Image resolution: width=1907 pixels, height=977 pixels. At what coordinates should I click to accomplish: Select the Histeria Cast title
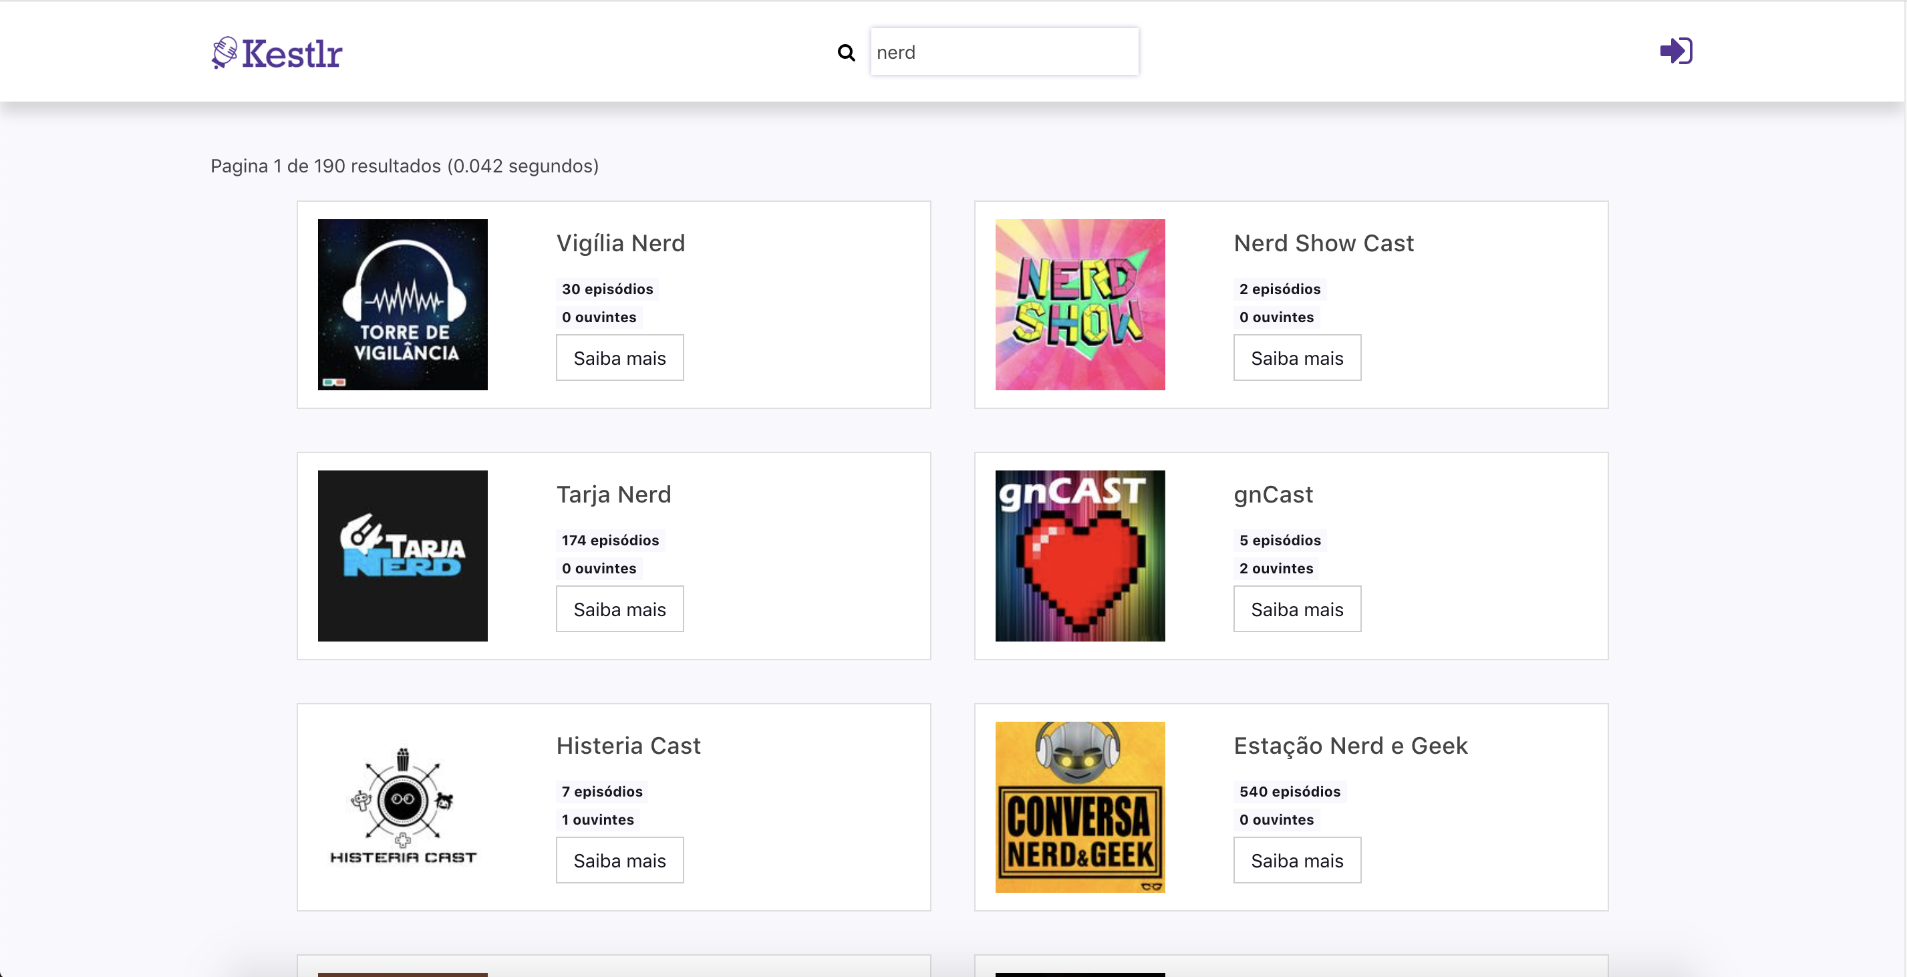[x=628, y=745]
